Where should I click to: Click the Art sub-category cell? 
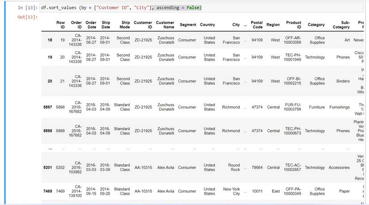347,40
